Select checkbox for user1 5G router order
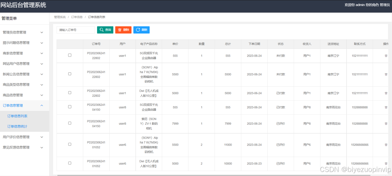This screenshot has height=176, width=392. pos(70,55)
